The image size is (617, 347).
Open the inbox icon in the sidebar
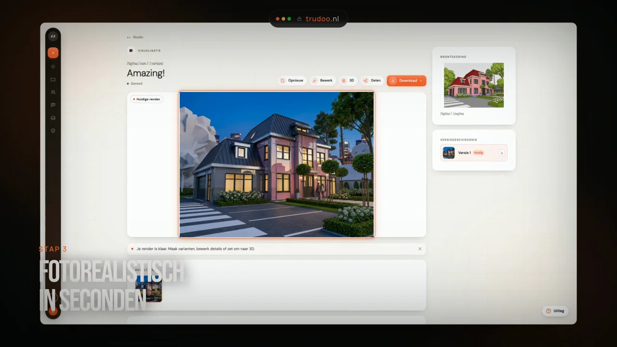pos(53,118)
